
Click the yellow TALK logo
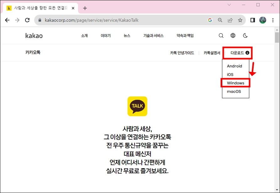pyautogui.click(x=137, y=106)
